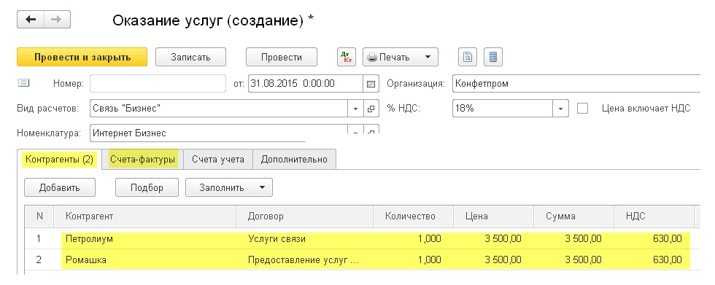Click the N column header
Viewport: 715px width, 285px height.
point(39,216)
